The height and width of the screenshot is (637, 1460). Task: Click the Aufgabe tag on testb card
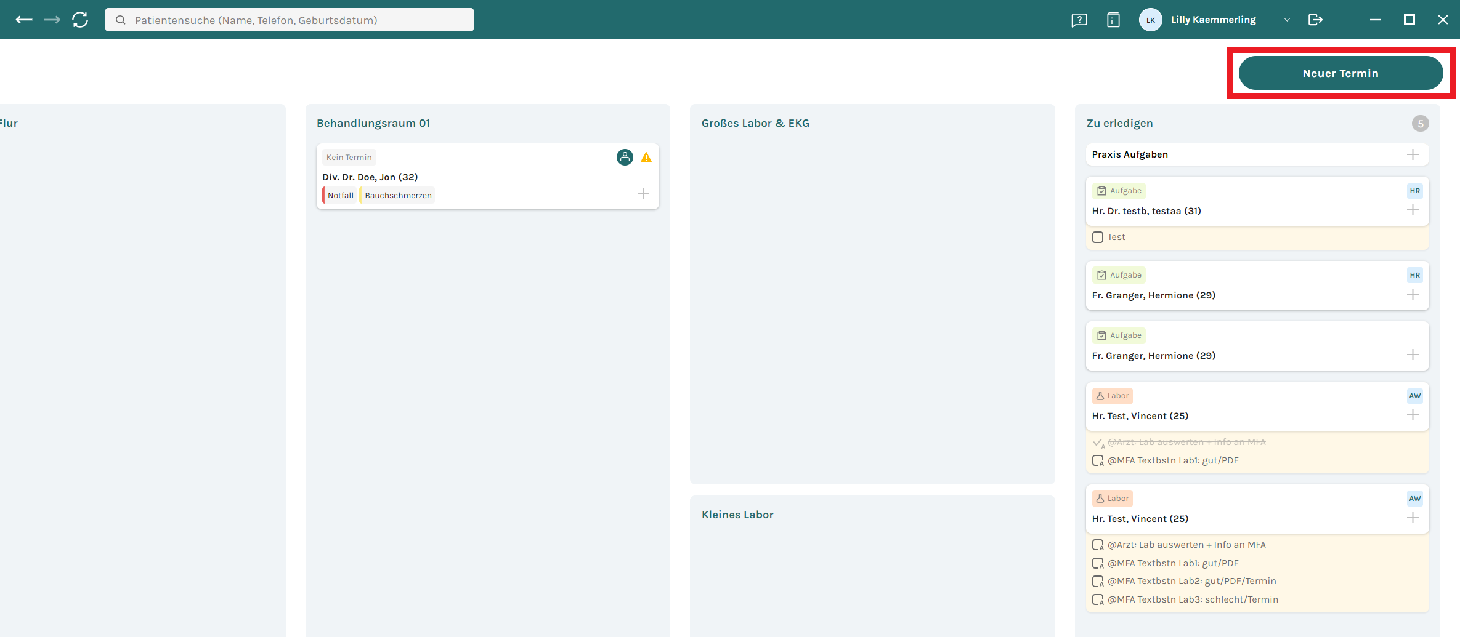click(x=1119, y=191)
